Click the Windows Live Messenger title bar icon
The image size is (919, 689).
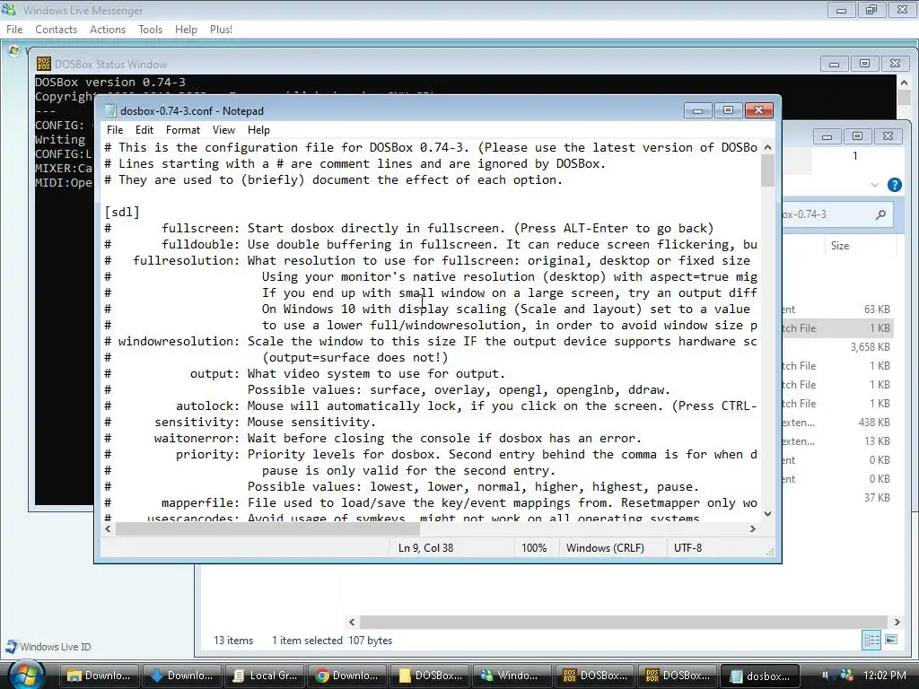pyautogui.click(x=9, y=10)
